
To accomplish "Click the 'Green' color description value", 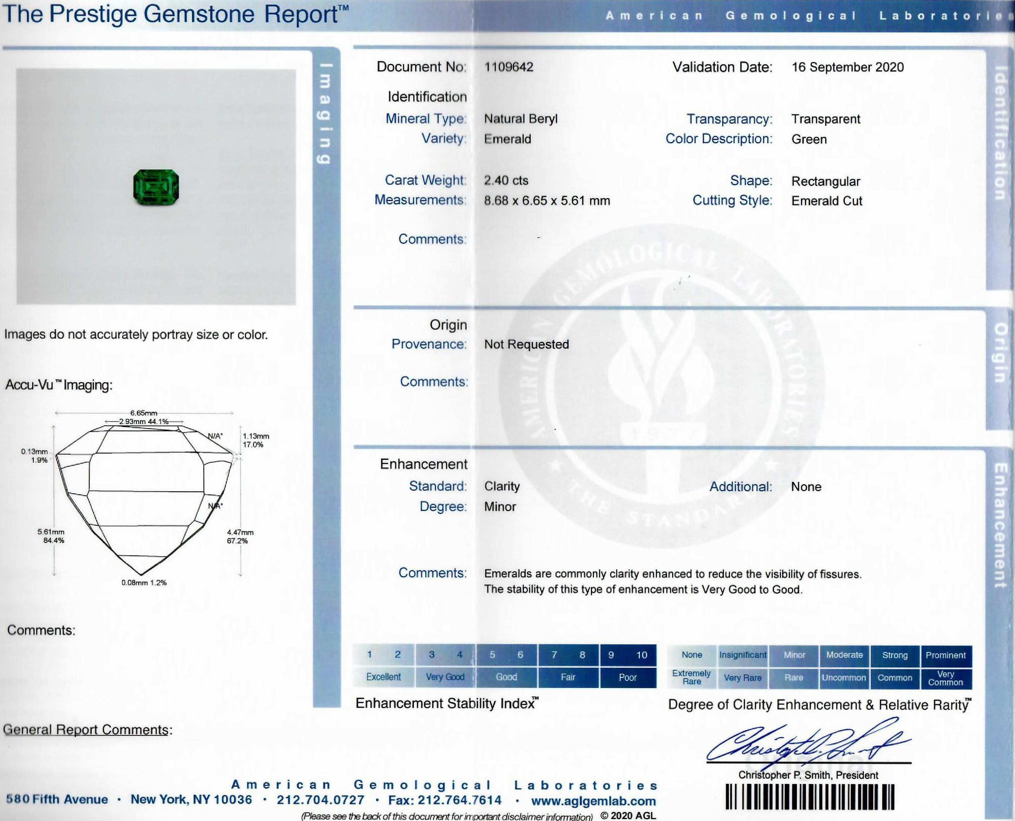I will pos(809,139).
